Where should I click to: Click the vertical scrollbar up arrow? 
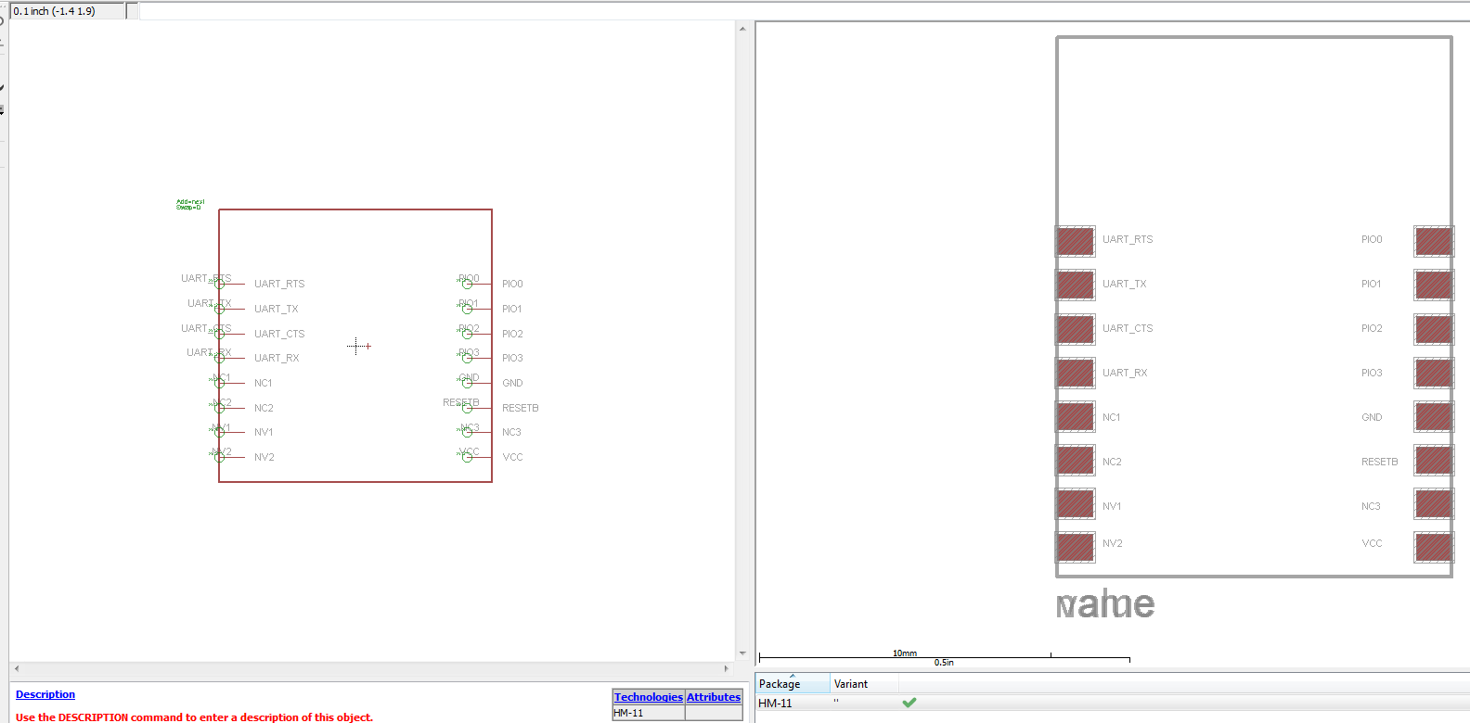pyautogui.click(x=742, y=29)
